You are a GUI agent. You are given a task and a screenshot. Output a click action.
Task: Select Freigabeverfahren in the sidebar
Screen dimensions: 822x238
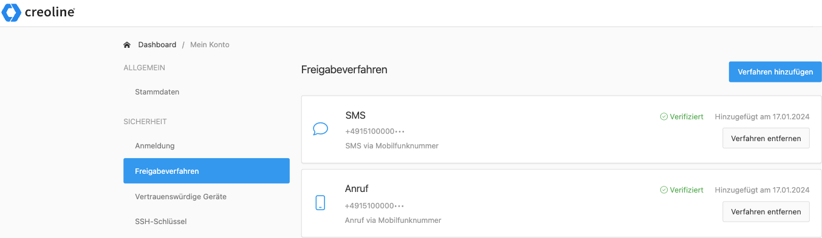207,171
